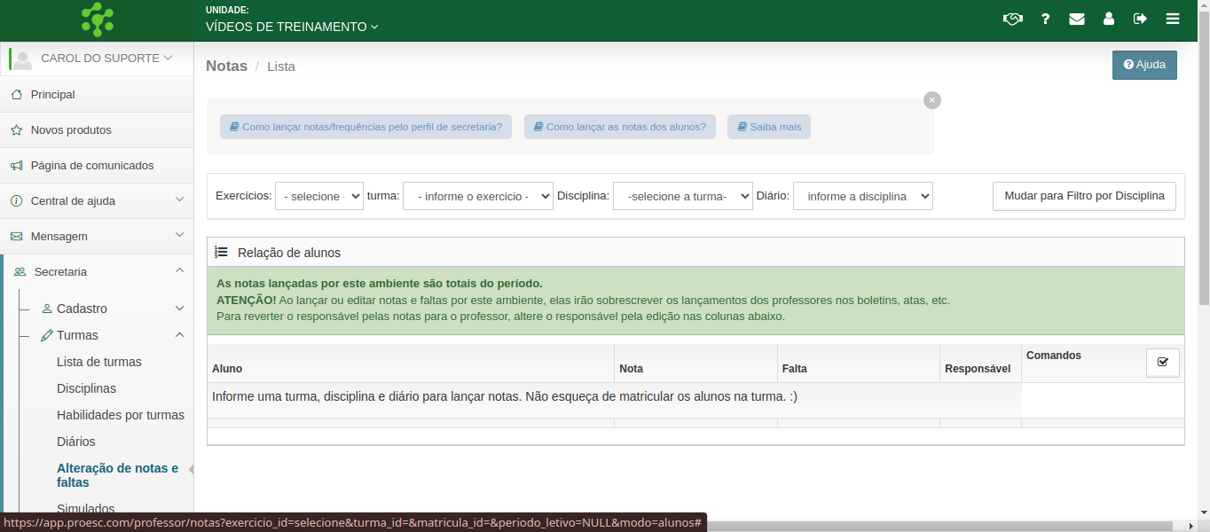The image size is (1210, 532).
Task: Click the Saiba mais link
Action: 769,127
